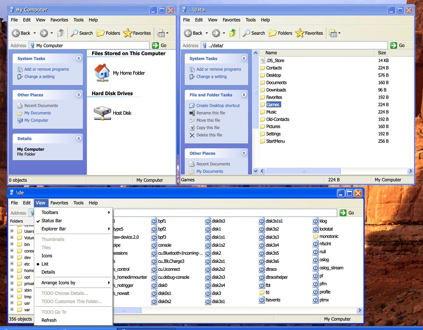This screenshot has height=330, width=423.
Task: Click the scroll-down arrow of data sidebar
Action: [x=256, y=171]
